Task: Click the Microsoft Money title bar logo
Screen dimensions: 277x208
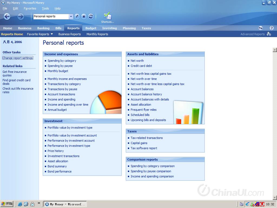Action: 3,3
